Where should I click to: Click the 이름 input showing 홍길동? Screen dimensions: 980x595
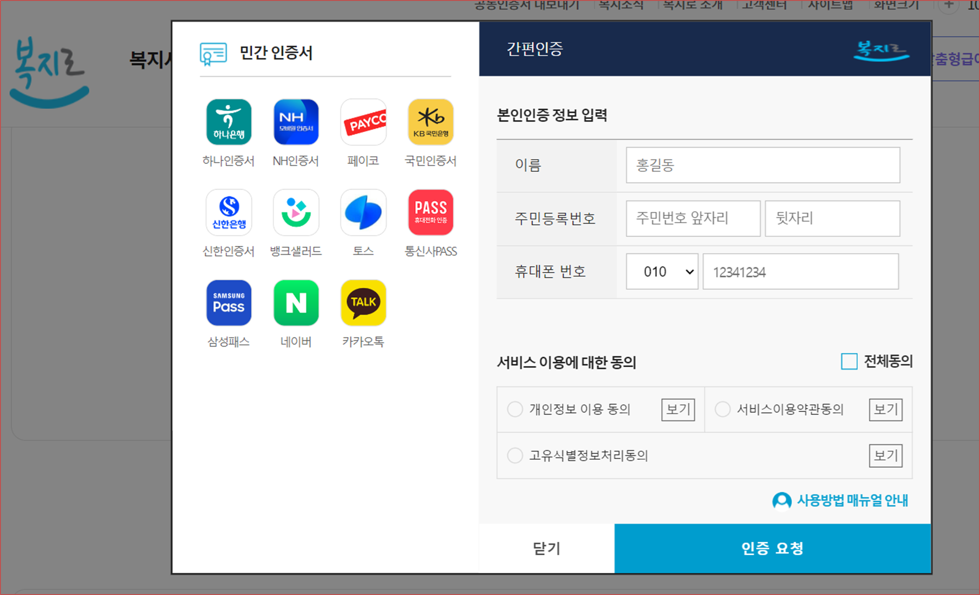(x=762, y=164)
